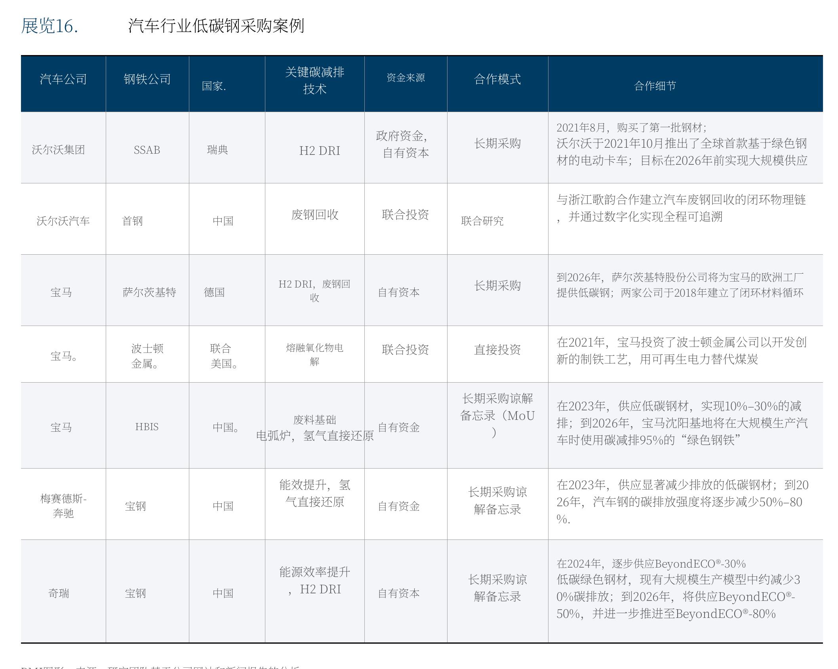This screenshot has width=838, height=669.
Task: Select the cell 直接投资
Action: [x=497, y=350]
